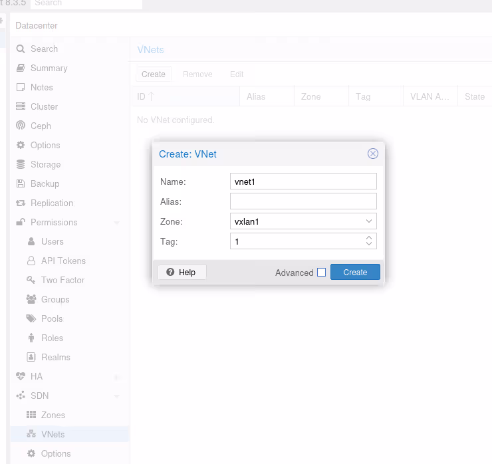Click the Backup floppy disk icon
The height and width of the screenshot is (464, 492).
(x=21, y=183)
